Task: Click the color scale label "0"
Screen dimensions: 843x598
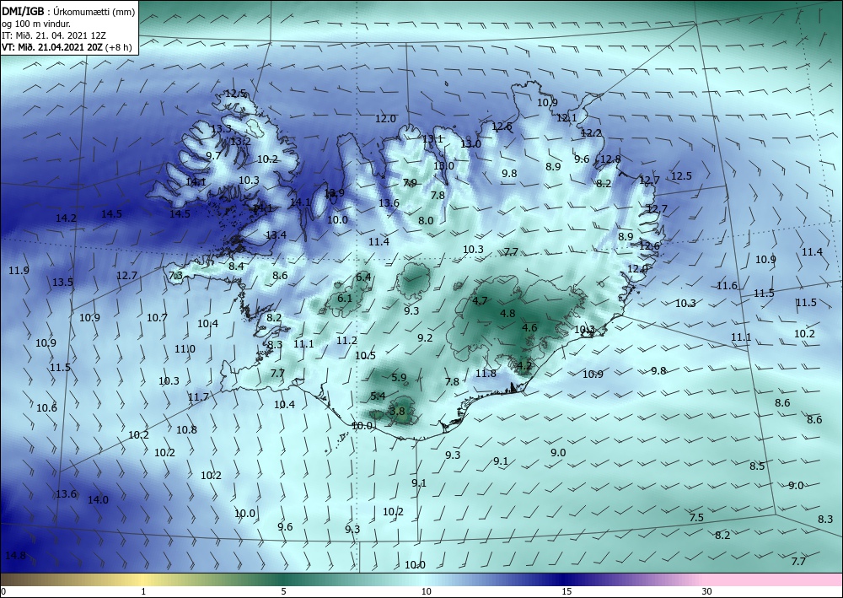Action: [3, 592]
